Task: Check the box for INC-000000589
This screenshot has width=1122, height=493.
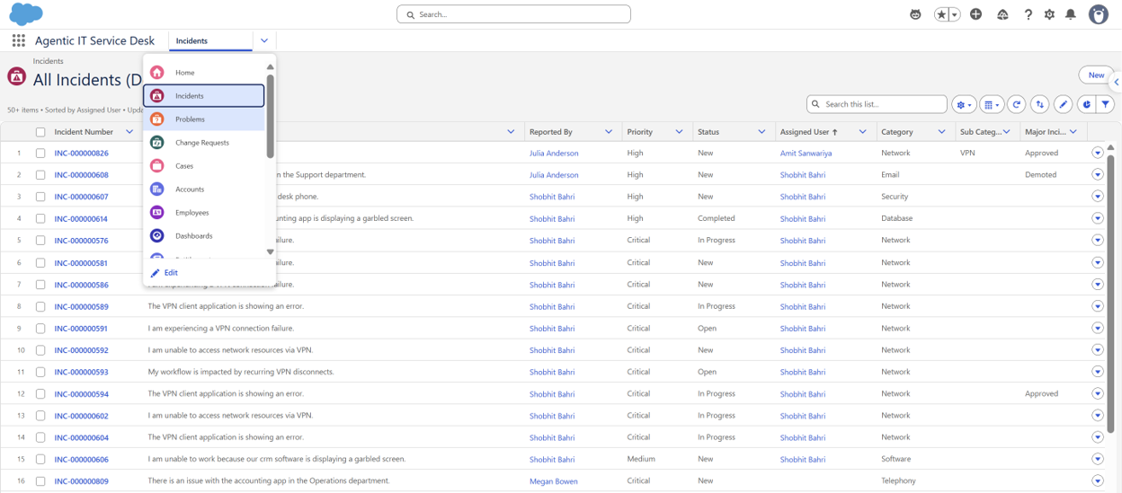Action: pos(40,306)
